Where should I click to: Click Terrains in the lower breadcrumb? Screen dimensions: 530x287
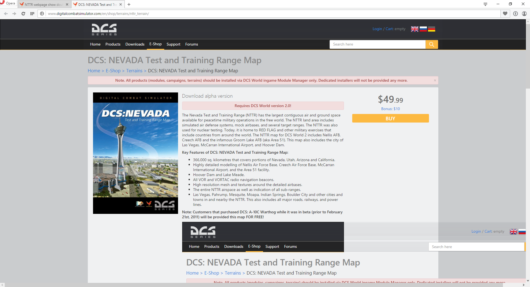point(233,273)
